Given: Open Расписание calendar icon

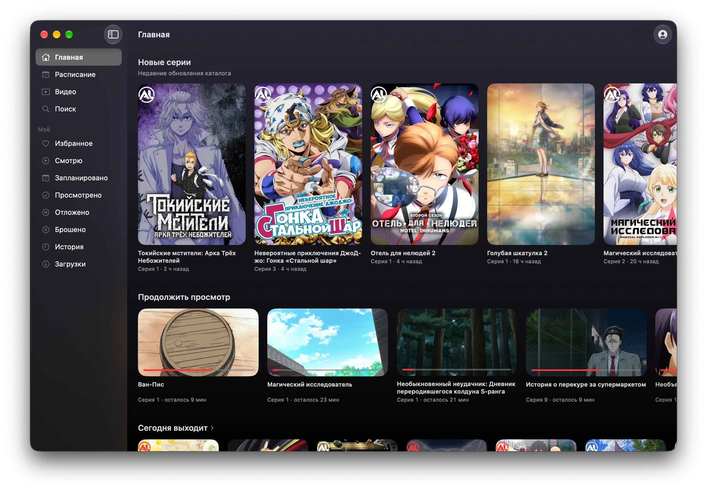Looking at the screenshot, I should pos(46,74).
